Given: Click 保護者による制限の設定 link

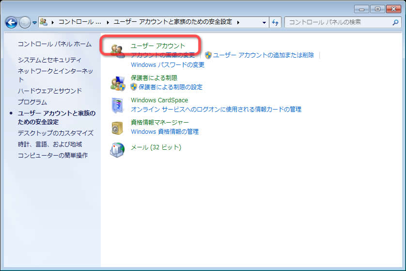Looking at the screenshot, I should pyautogui.click(x=171, y=87).
